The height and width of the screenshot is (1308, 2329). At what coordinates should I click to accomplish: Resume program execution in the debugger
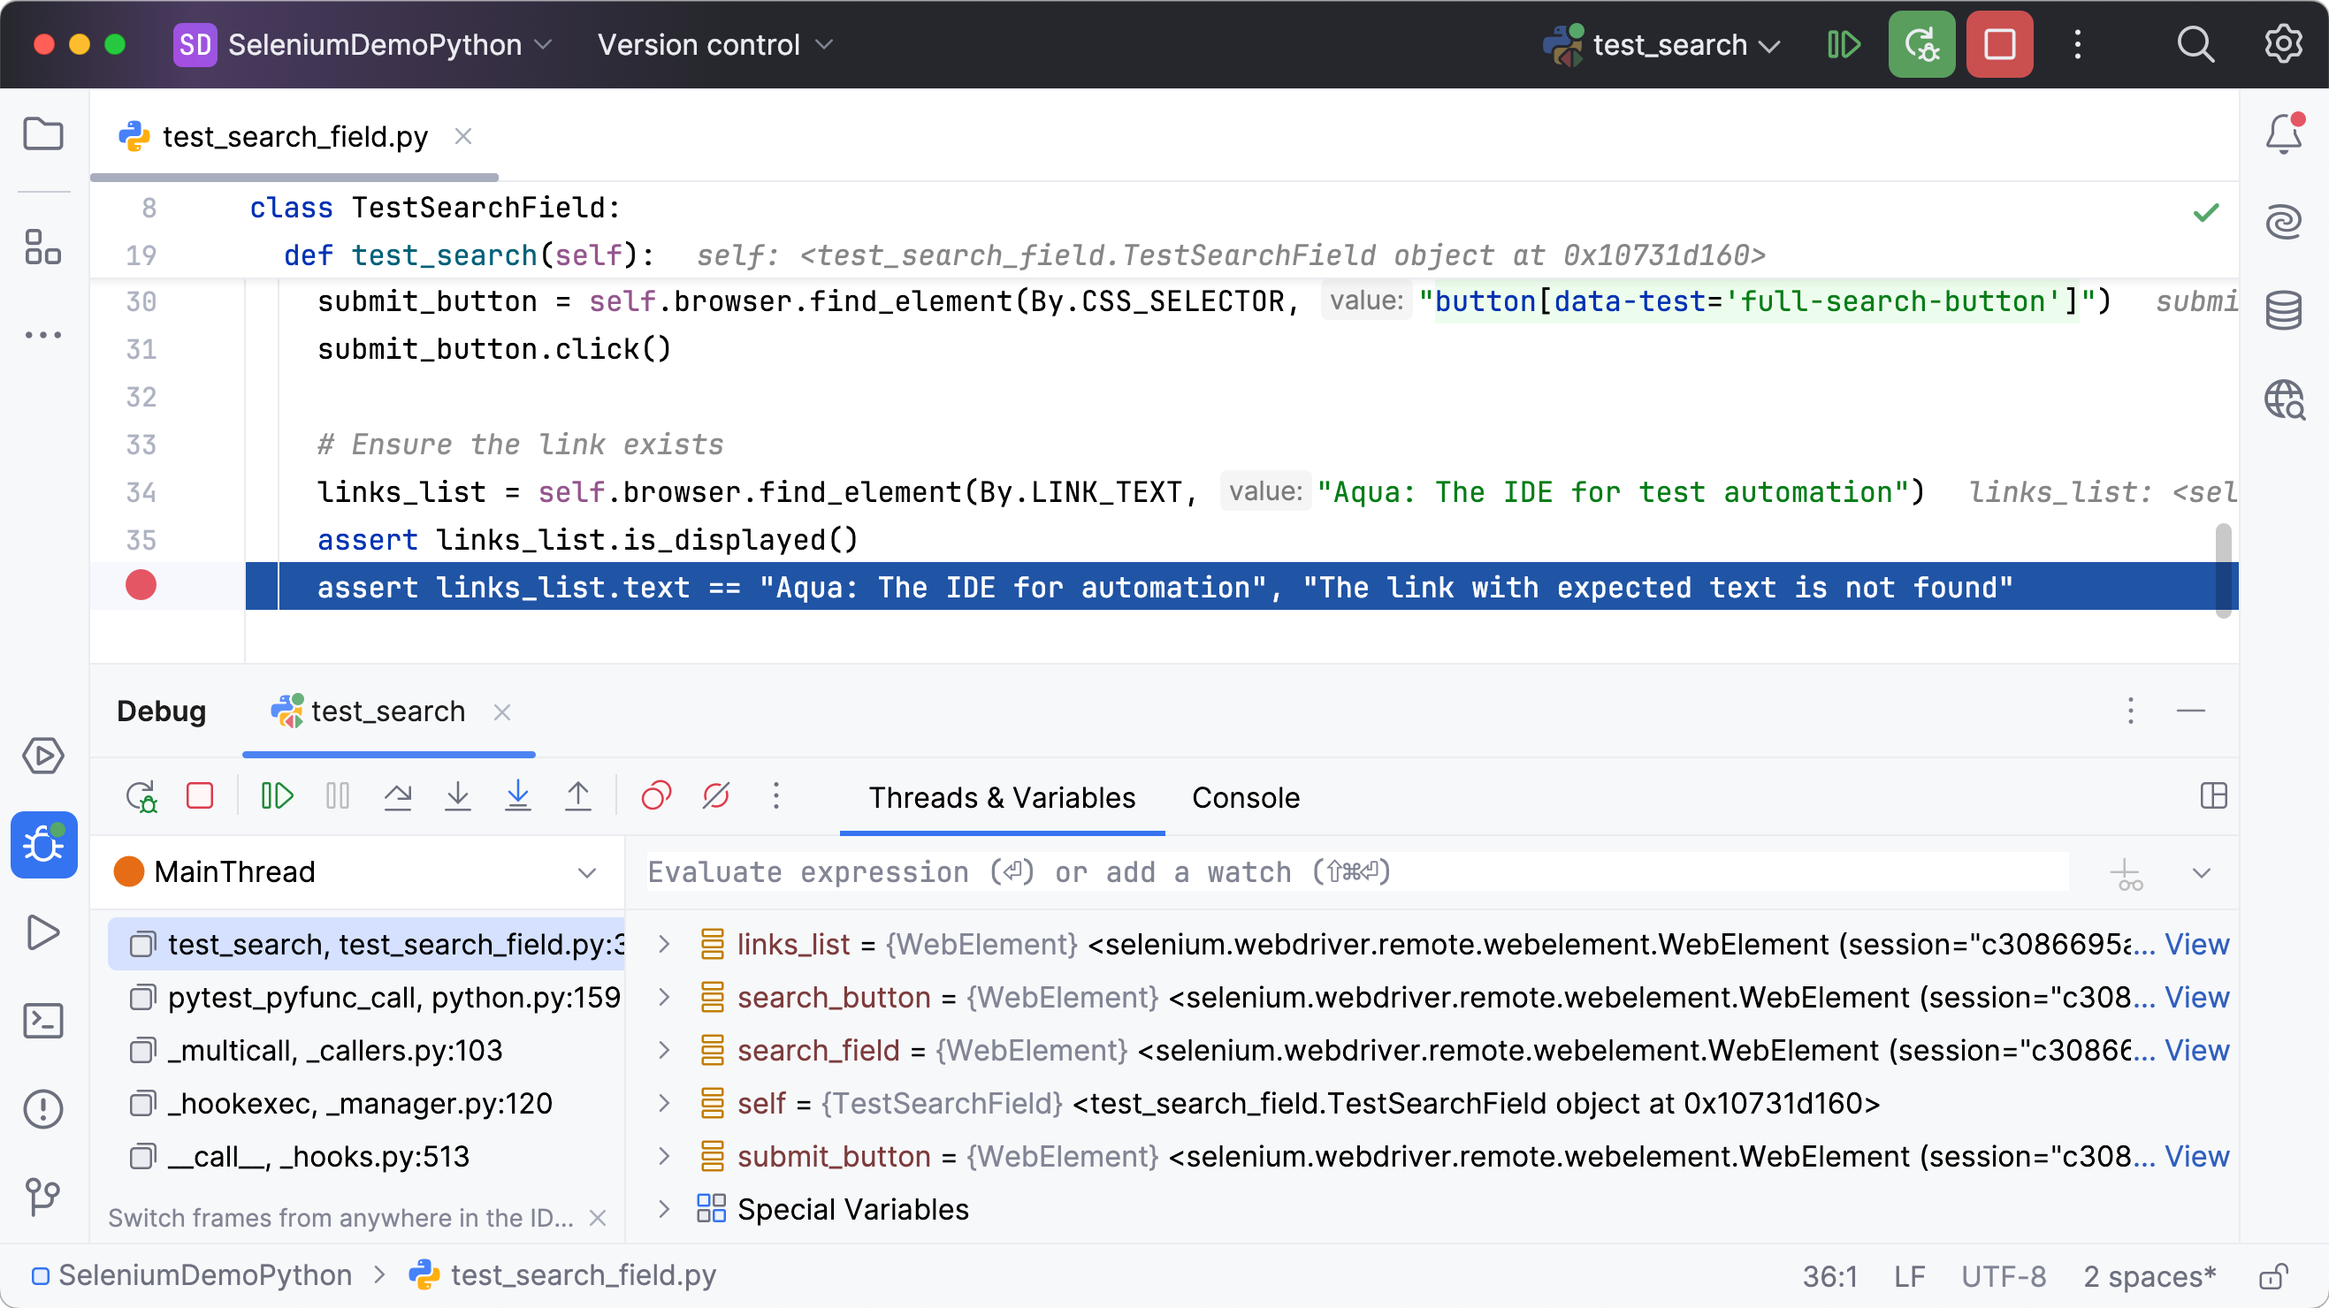(x=276, y=795)
